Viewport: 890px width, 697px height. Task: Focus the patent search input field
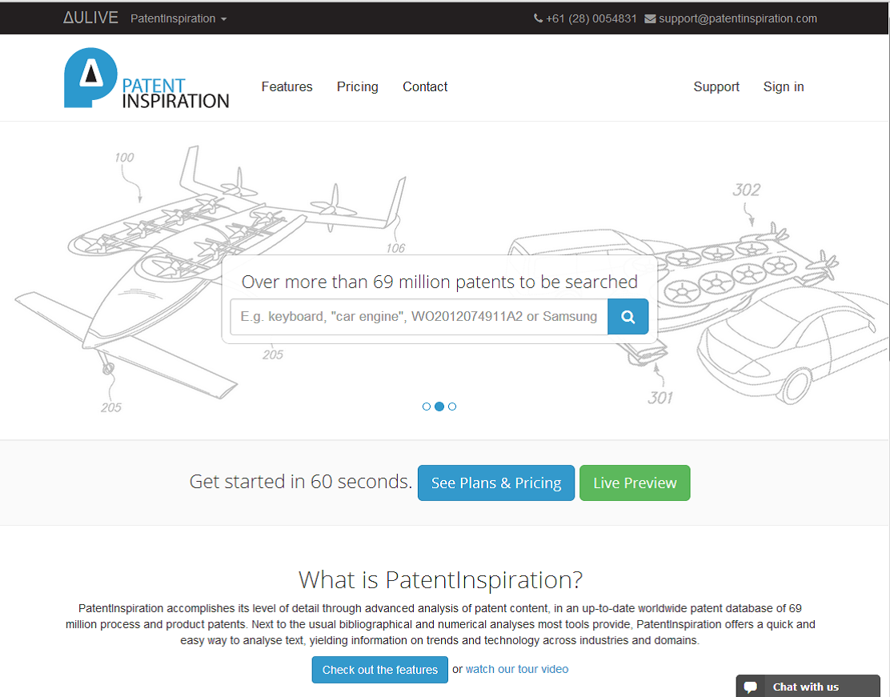[x=419, y=317]
